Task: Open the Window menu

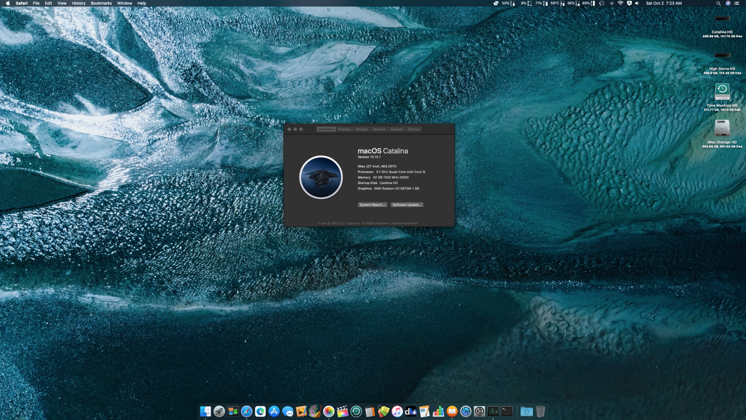Action: (125, 3)
